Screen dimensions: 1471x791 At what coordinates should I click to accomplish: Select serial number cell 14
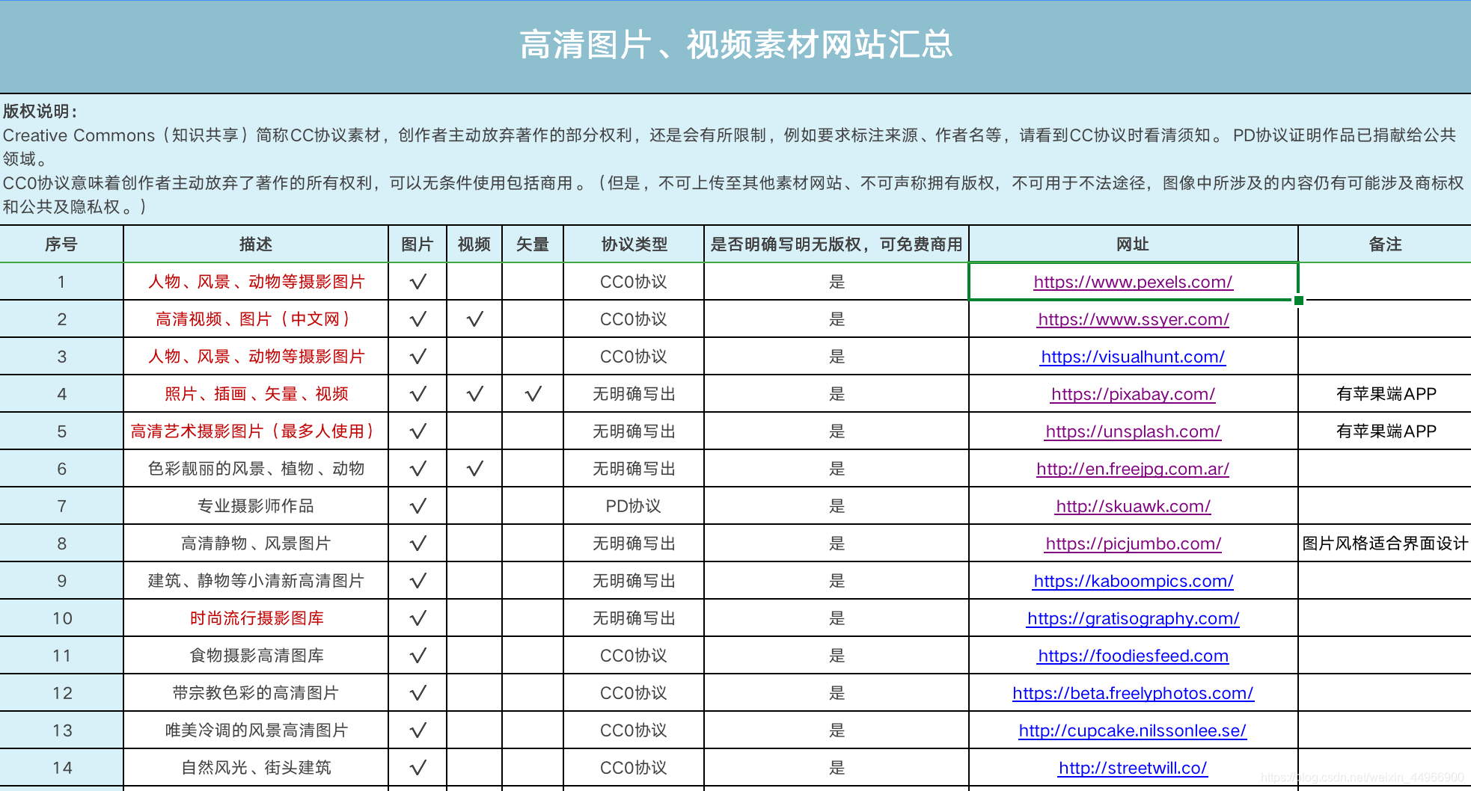click(61, 768)
